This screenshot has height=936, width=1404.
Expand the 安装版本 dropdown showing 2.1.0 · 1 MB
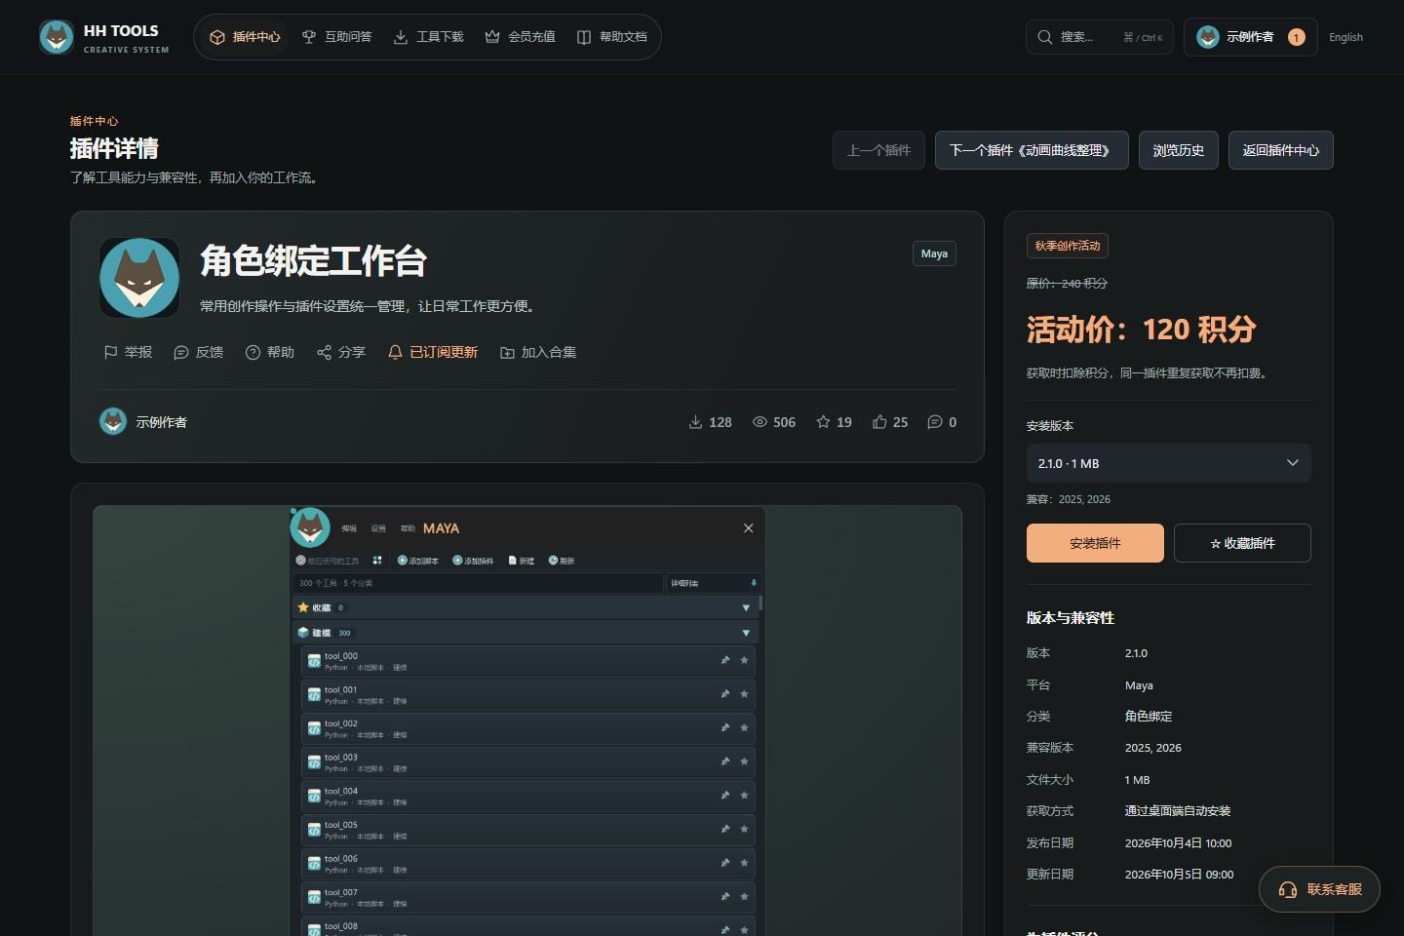point(1169,463)
